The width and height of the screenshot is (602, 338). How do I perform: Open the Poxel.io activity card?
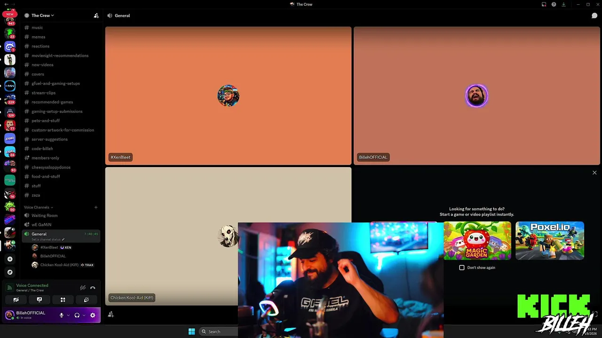click(x=550, y=240)
